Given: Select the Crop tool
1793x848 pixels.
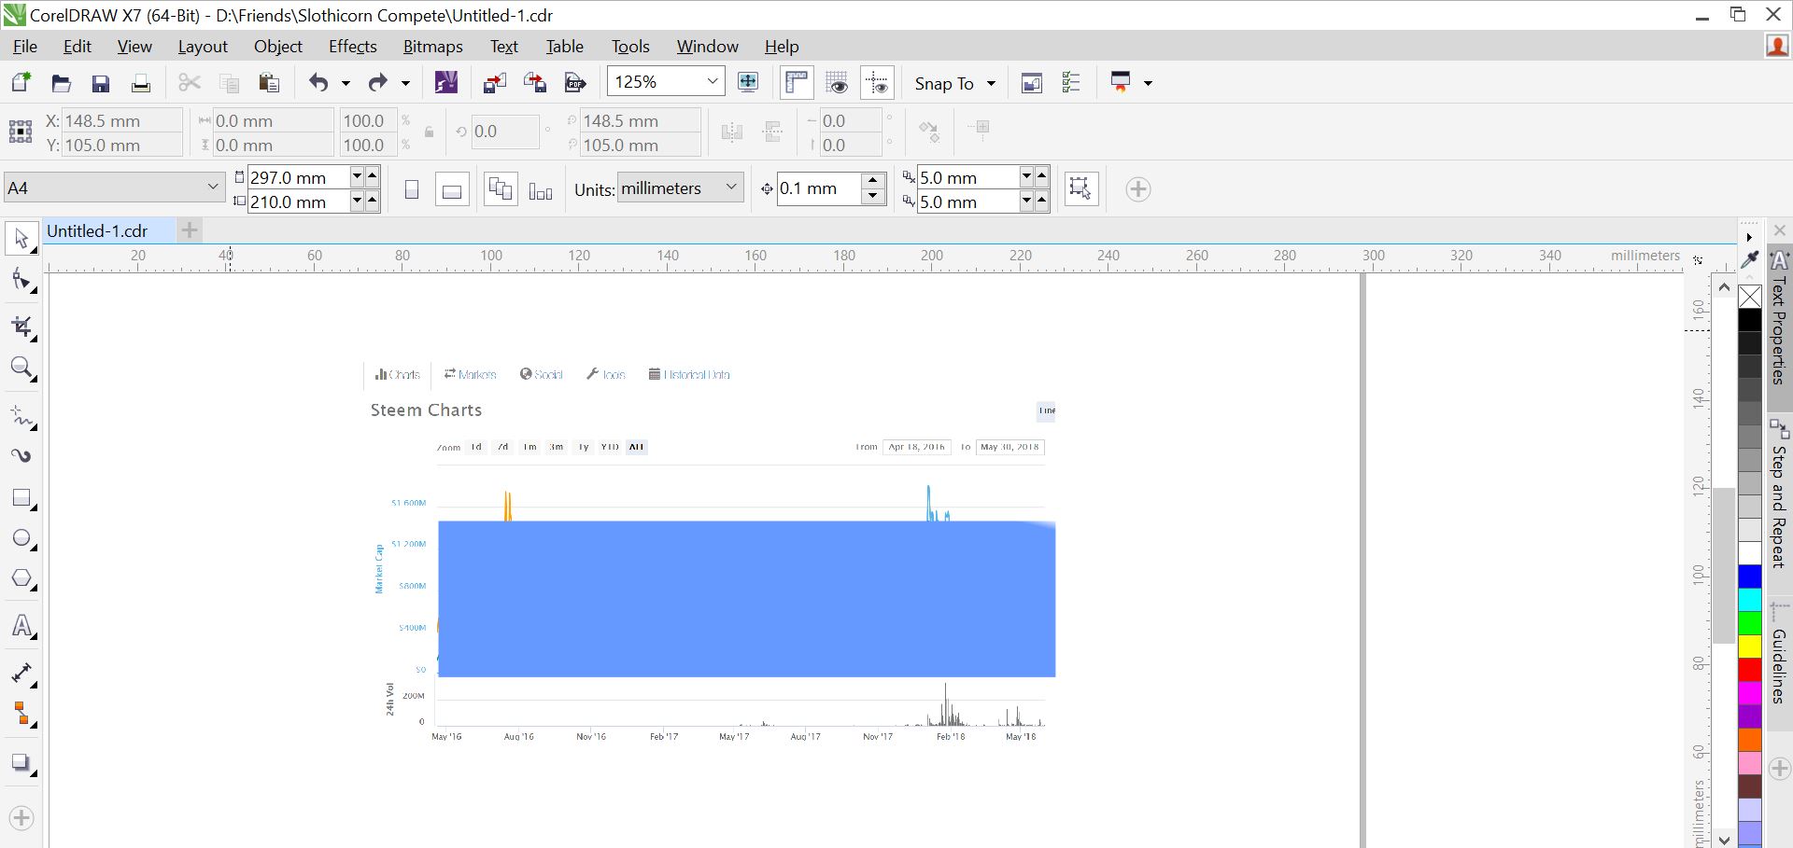Looking at the screenshot, I should [x=21, y=327].
